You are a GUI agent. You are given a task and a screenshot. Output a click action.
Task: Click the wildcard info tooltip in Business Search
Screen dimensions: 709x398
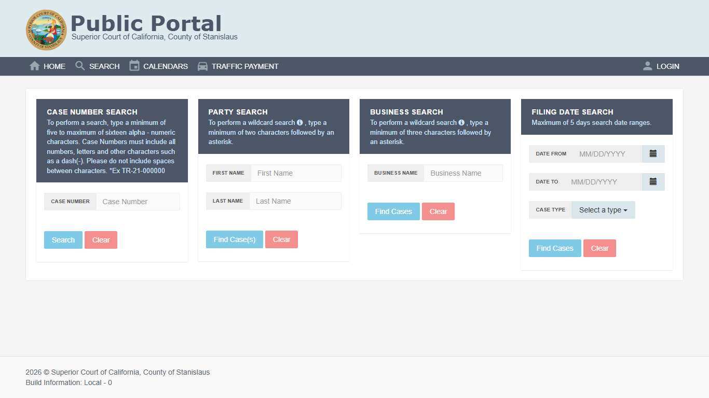[462, 123]
